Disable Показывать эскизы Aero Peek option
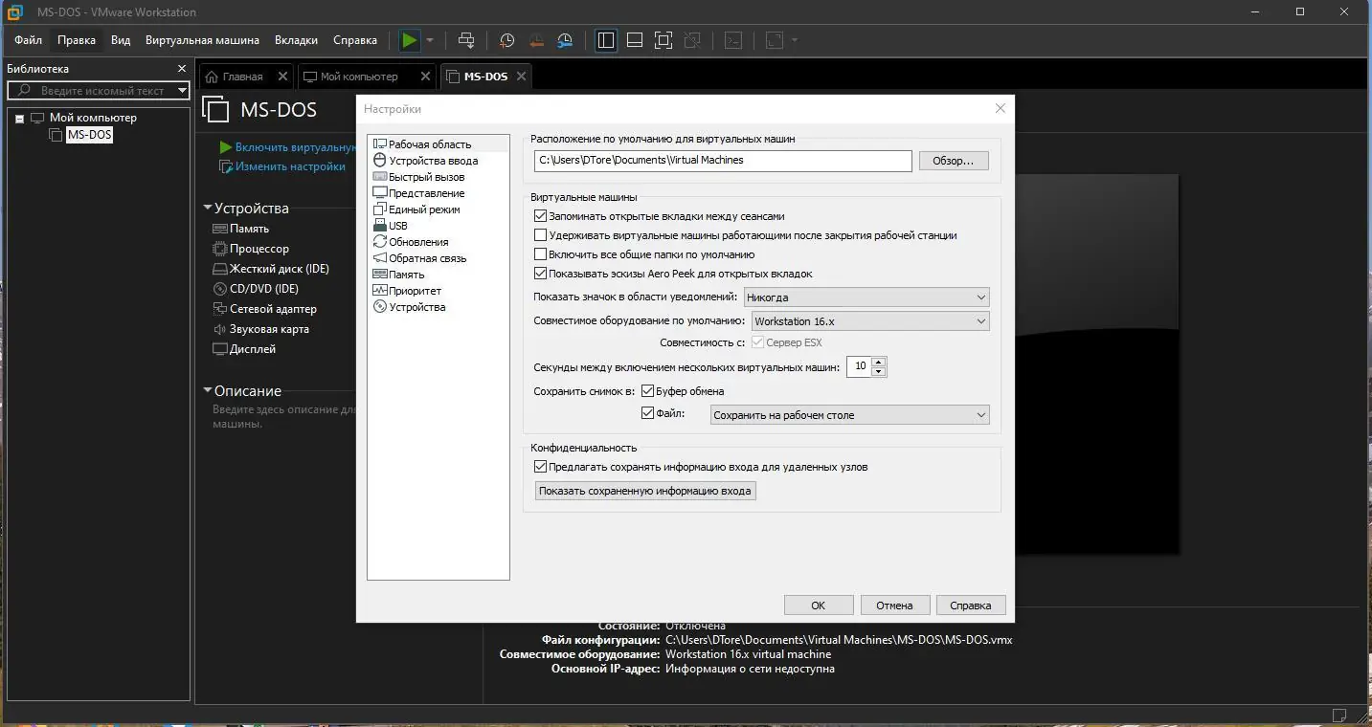1372x727 pixels. point(540,272)
